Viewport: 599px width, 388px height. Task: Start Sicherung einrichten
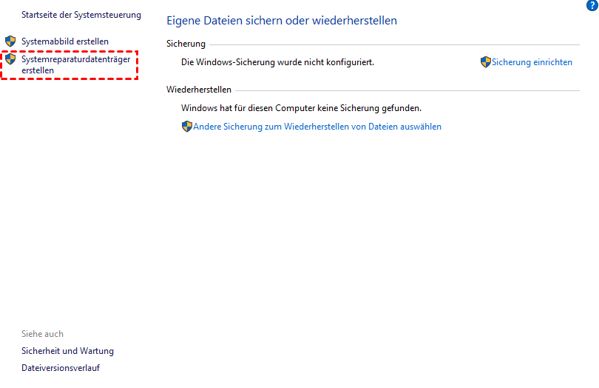coord(532,62)
